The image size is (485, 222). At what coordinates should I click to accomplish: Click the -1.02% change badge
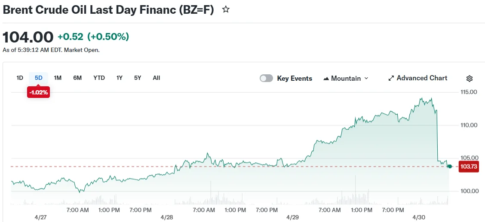(38, 92)
